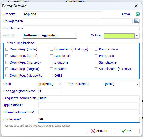Enable Down-Reg. (lungo) checkbox
Image resolution: width=143 pixels, height=137 pixels.
(x=7, y=56)
